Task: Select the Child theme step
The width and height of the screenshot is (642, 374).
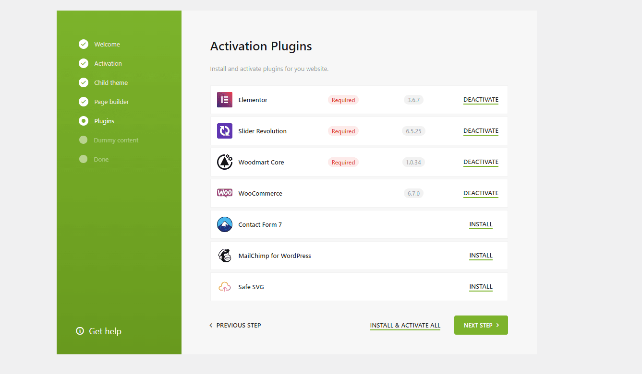Action: click(x=110, y=82)
